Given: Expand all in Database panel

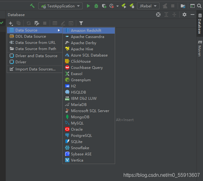Looking at the screenshot, I should pyautogui.click(x=166, y=15).
